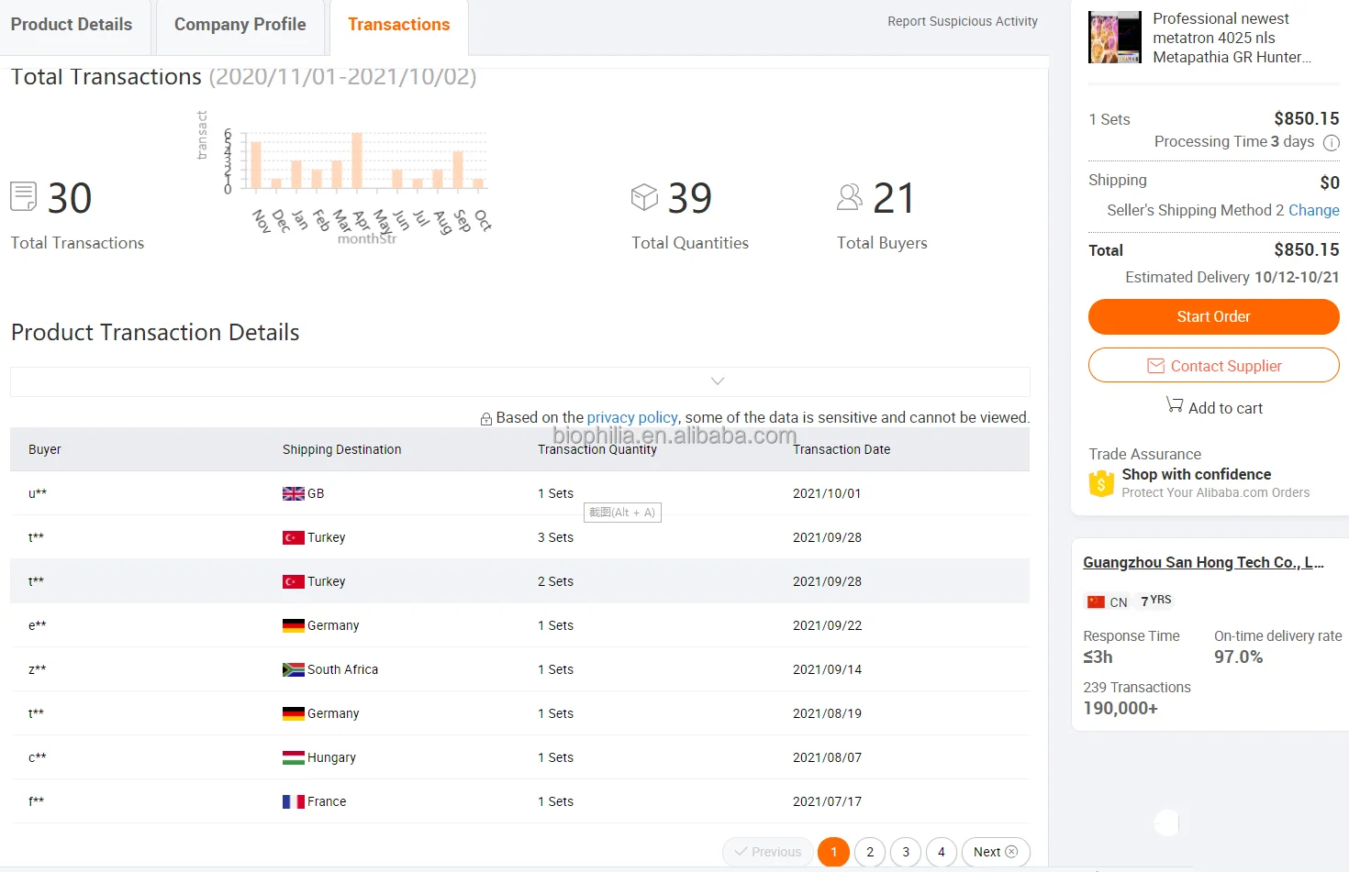Click the Total Transactions document icon
1349x872 pixels.
(x=23, y=196)
